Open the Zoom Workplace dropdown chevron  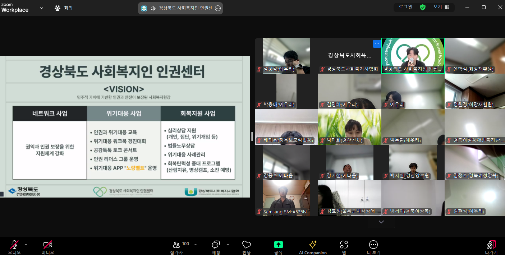click(42, 8)
